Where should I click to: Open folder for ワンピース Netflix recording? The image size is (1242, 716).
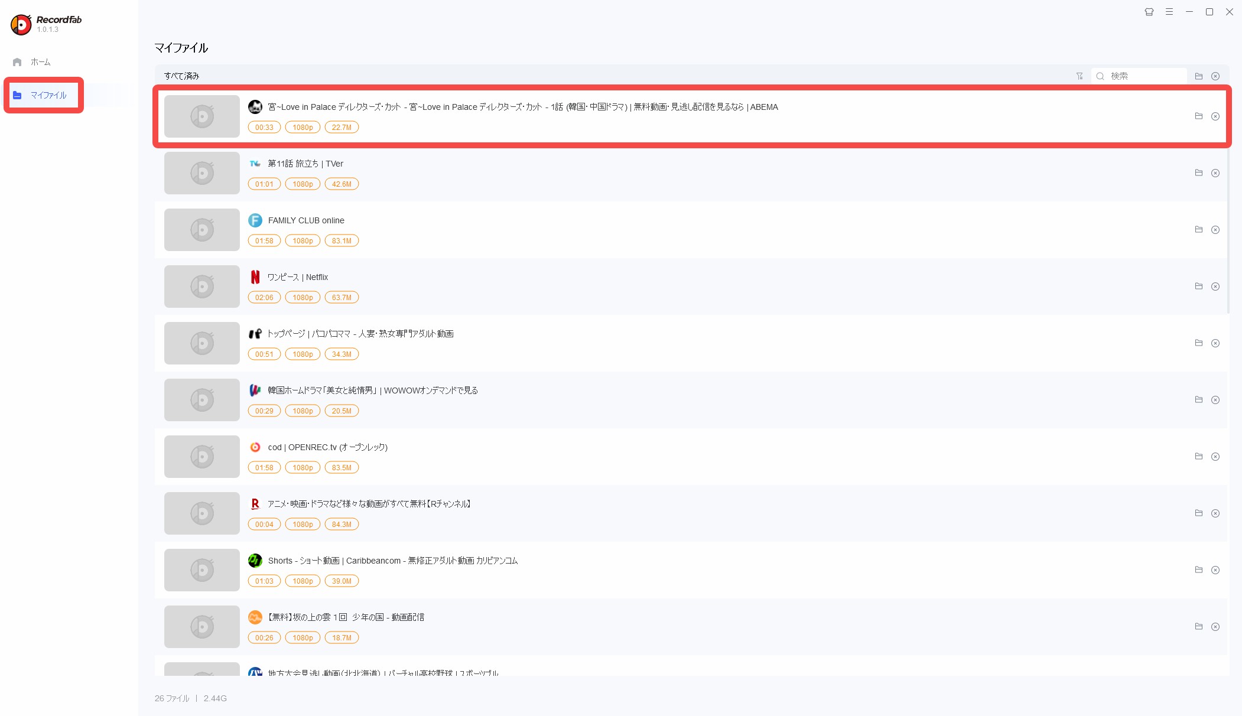1199,287
